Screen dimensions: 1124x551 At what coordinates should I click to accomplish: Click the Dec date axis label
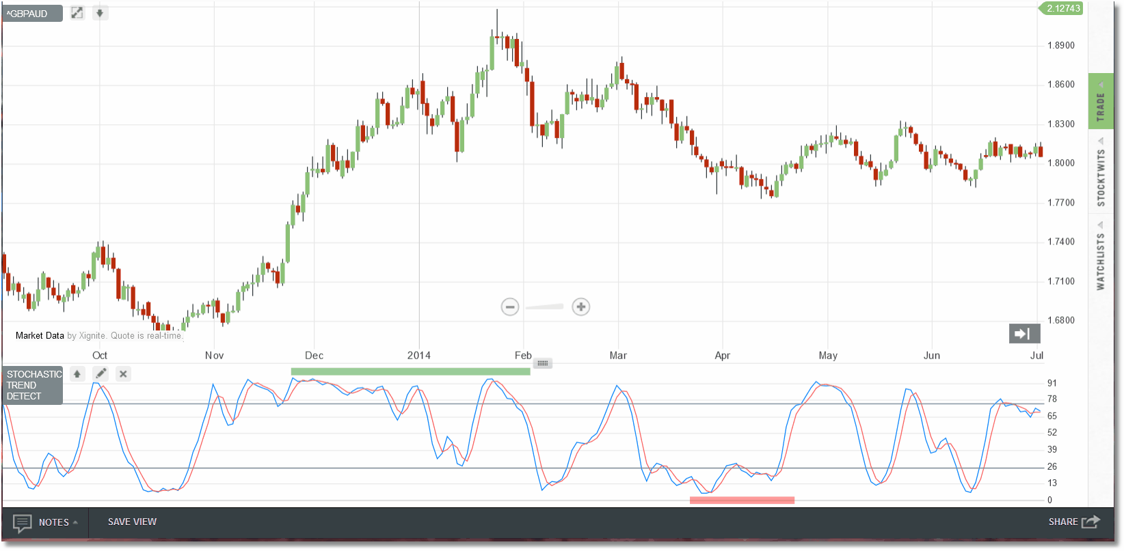pos(314,356)
